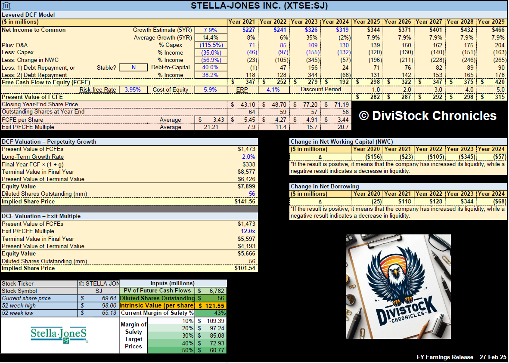Click the Levered DCF Model heading
Image resolution: width=509 pixels, height=363 pixels.
click(x=28, y=15)
